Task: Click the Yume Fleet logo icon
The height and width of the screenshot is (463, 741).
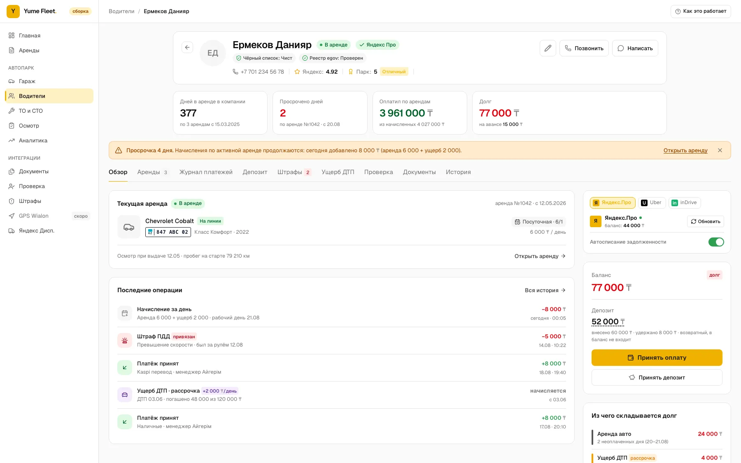Action: coord(13,12)
